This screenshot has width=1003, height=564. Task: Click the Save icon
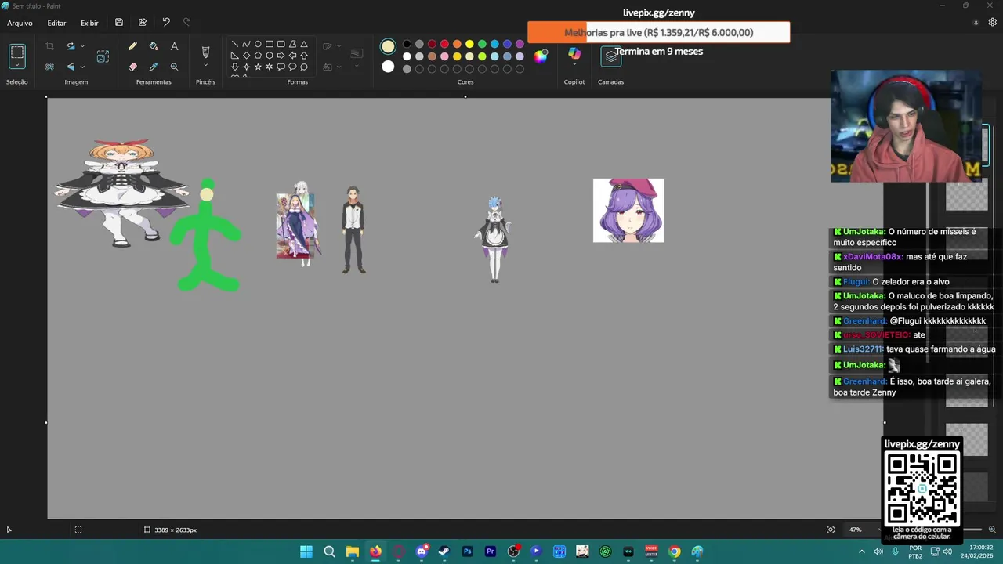(x=119, y=23)
